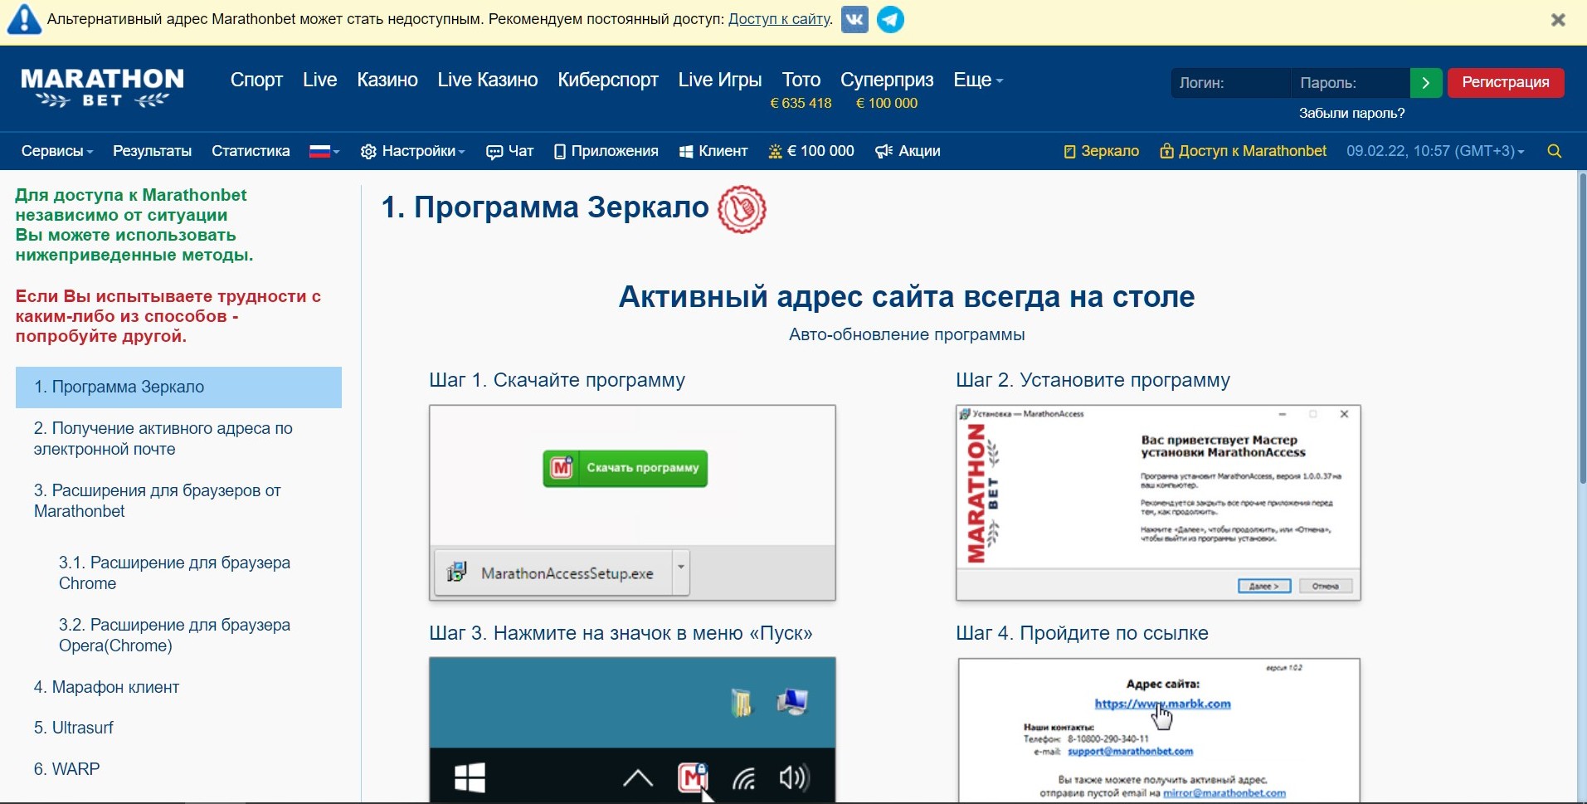Open the Telegram channel icon
This screenshot has height=804, width=1587.
[891, 19]
